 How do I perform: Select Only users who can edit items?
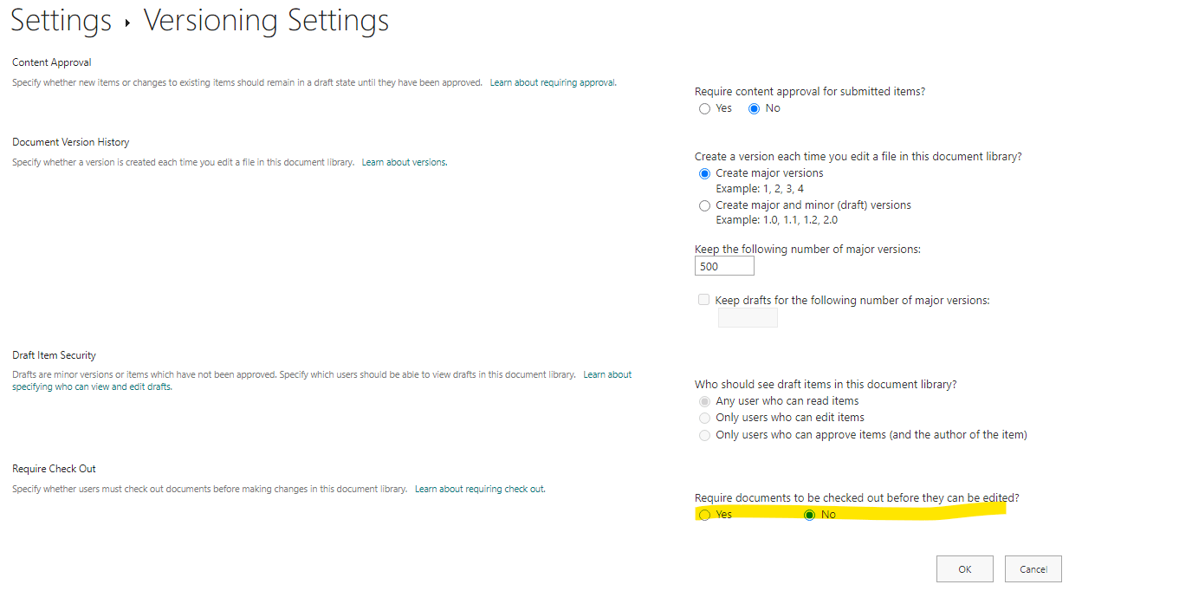coord(704,418)
